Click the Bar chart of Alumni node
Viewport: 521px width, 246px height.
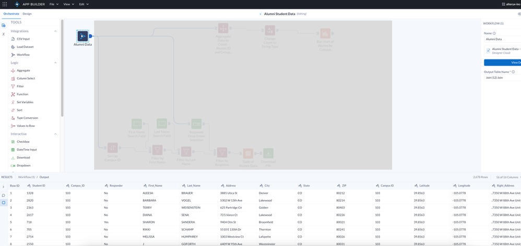[x=325, y=33]
